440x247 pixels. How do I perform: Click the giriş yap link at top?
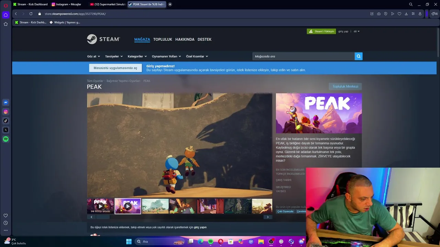pos(343,31)
